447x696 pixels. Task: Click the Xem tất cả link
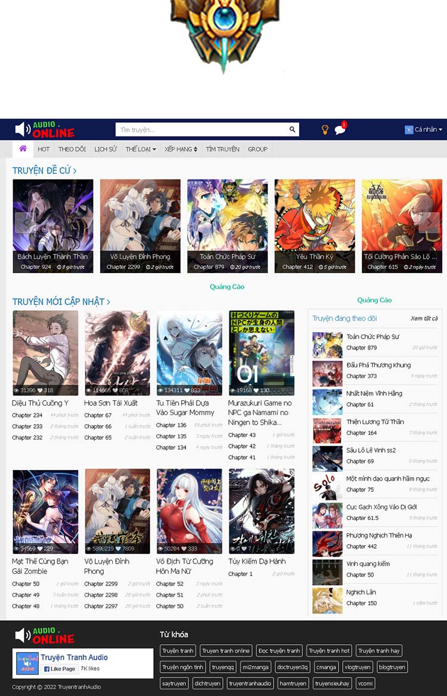[x=424, y=318]
